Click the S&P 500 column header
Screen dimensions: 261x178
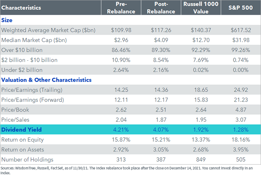[x=241, y=8]
